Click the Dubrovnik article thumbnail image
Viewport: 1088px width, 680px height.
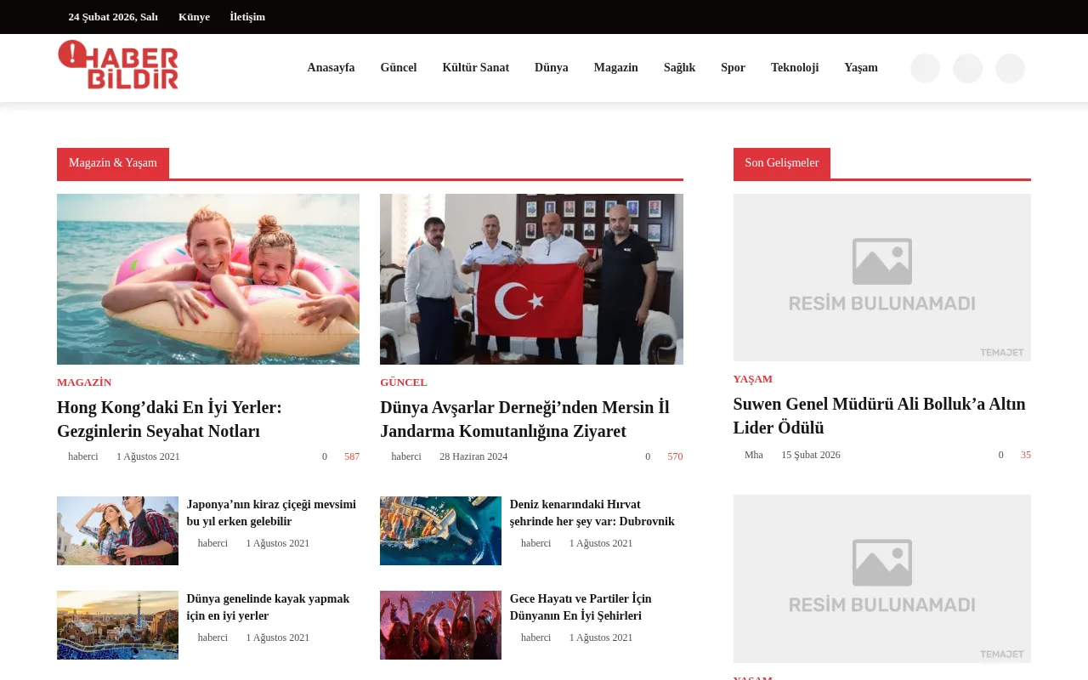(440, 530)
